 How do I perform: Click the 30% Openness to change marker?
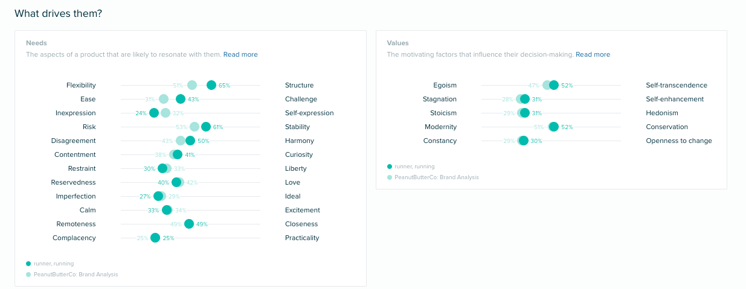coord(524,141)
